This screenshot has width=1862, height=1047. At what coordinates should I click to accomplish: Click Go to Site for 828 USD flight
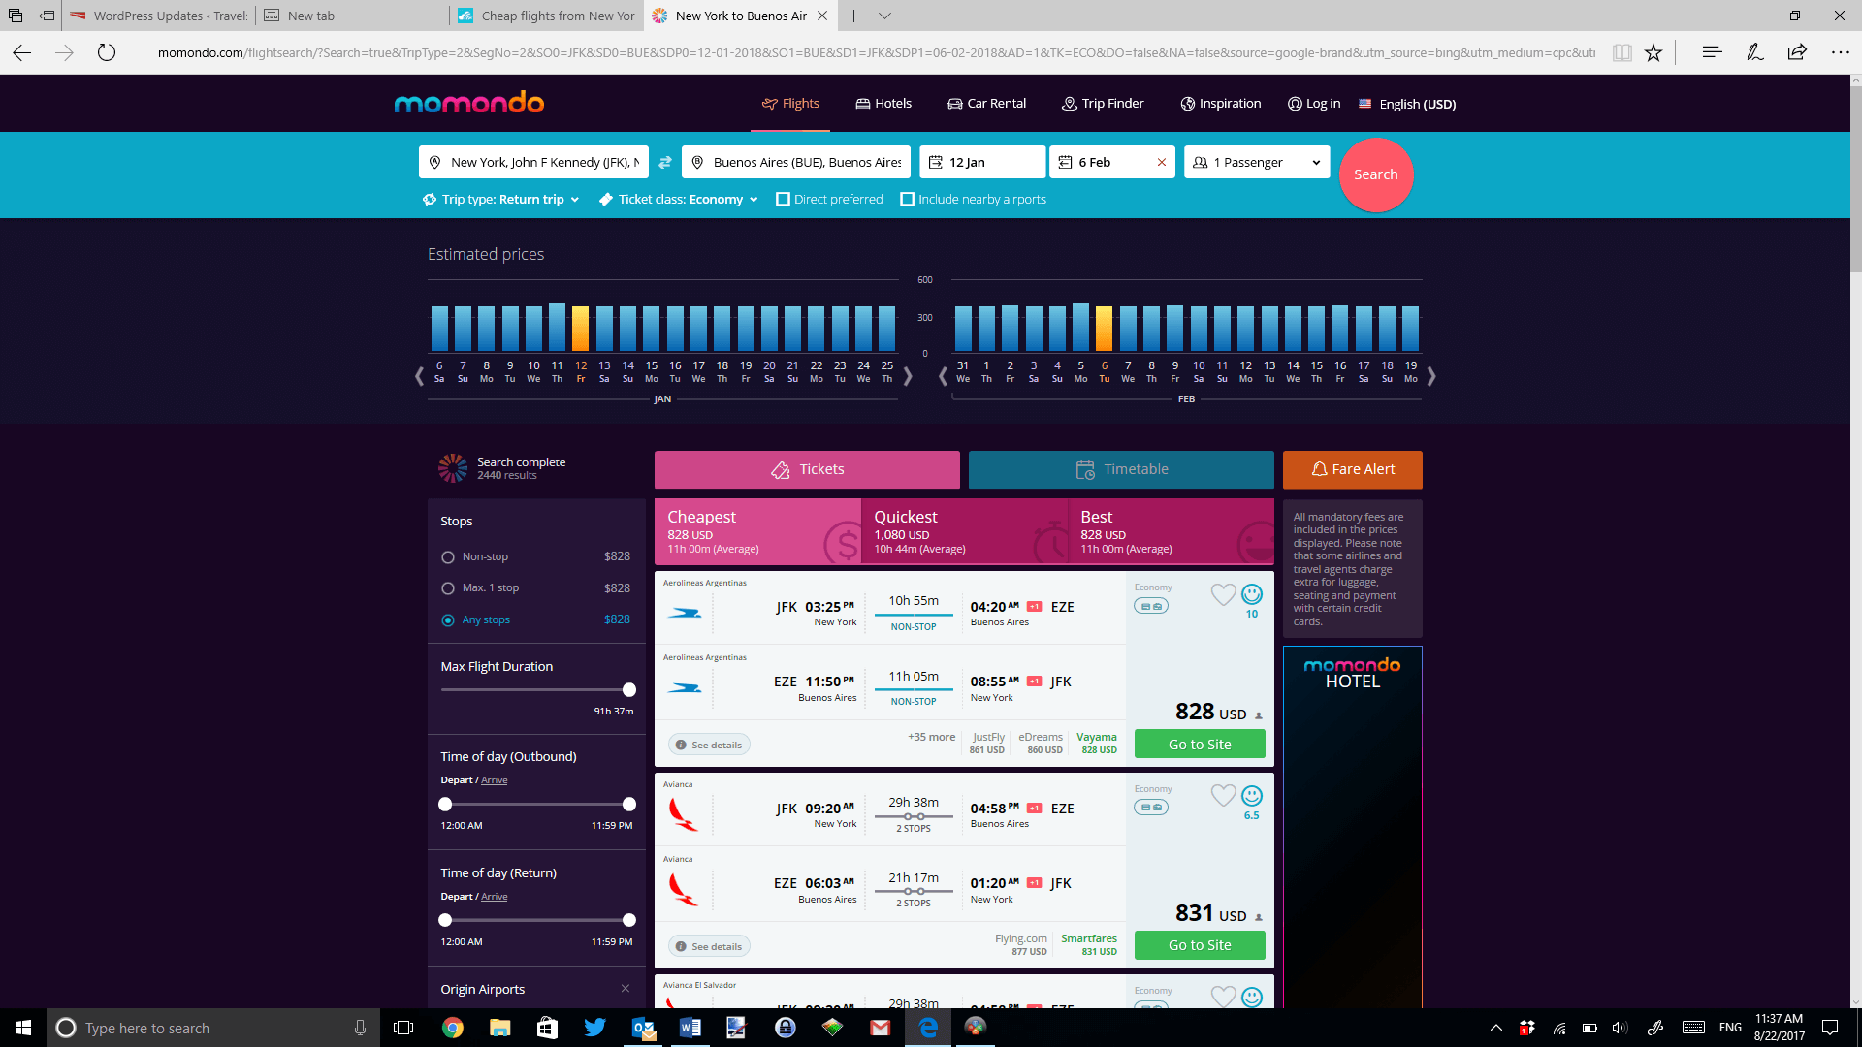pos(1200,745)
